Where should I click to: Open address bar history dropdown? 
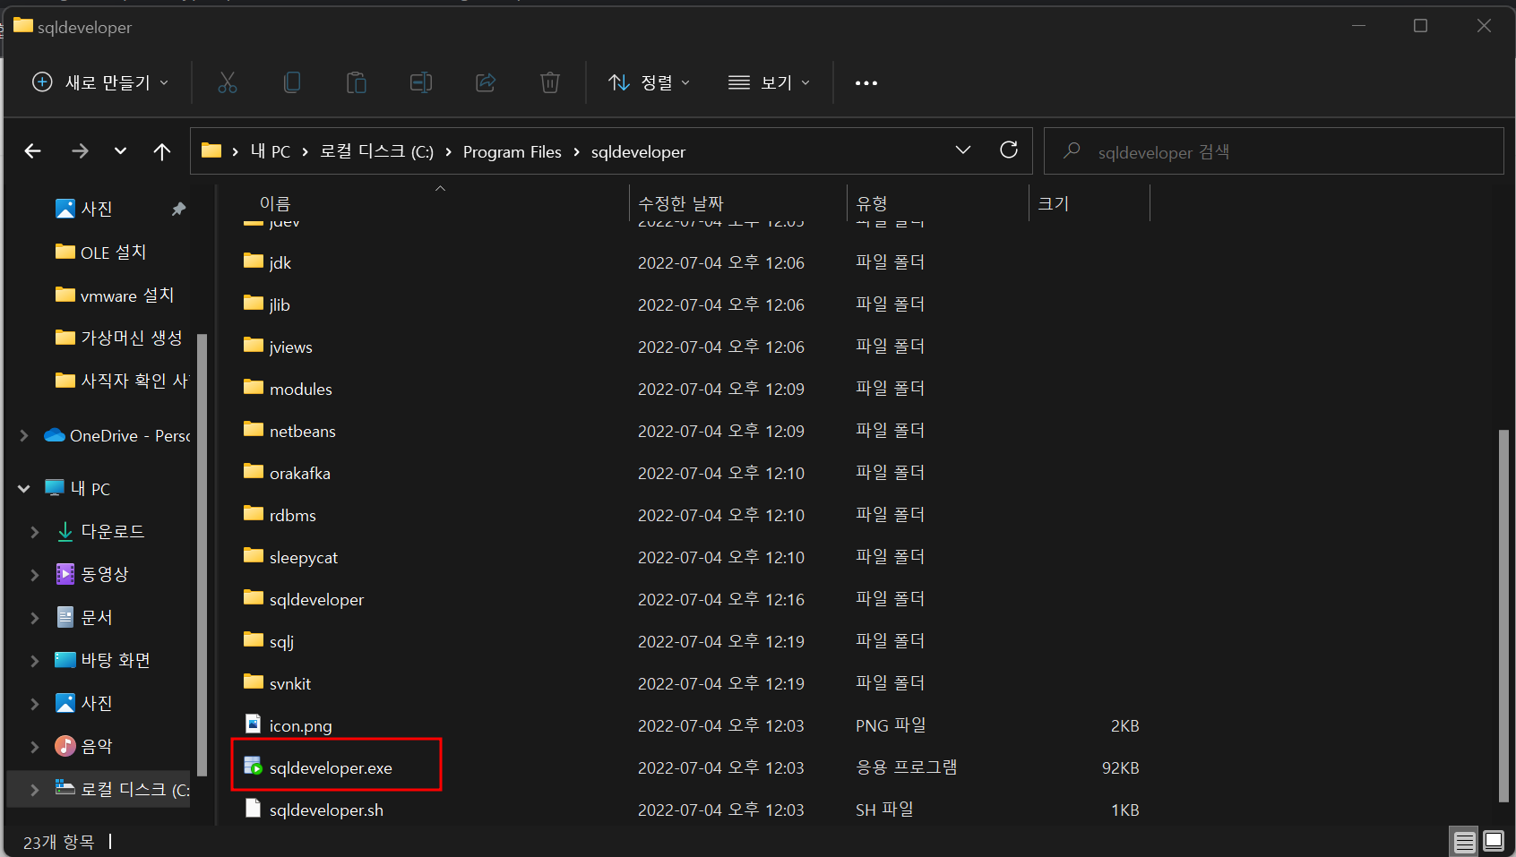coord(963,150)
